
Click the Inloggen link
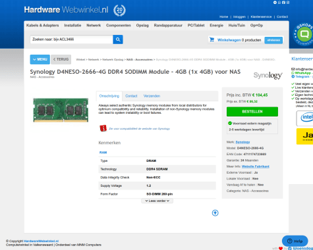[x=239, y=16]
